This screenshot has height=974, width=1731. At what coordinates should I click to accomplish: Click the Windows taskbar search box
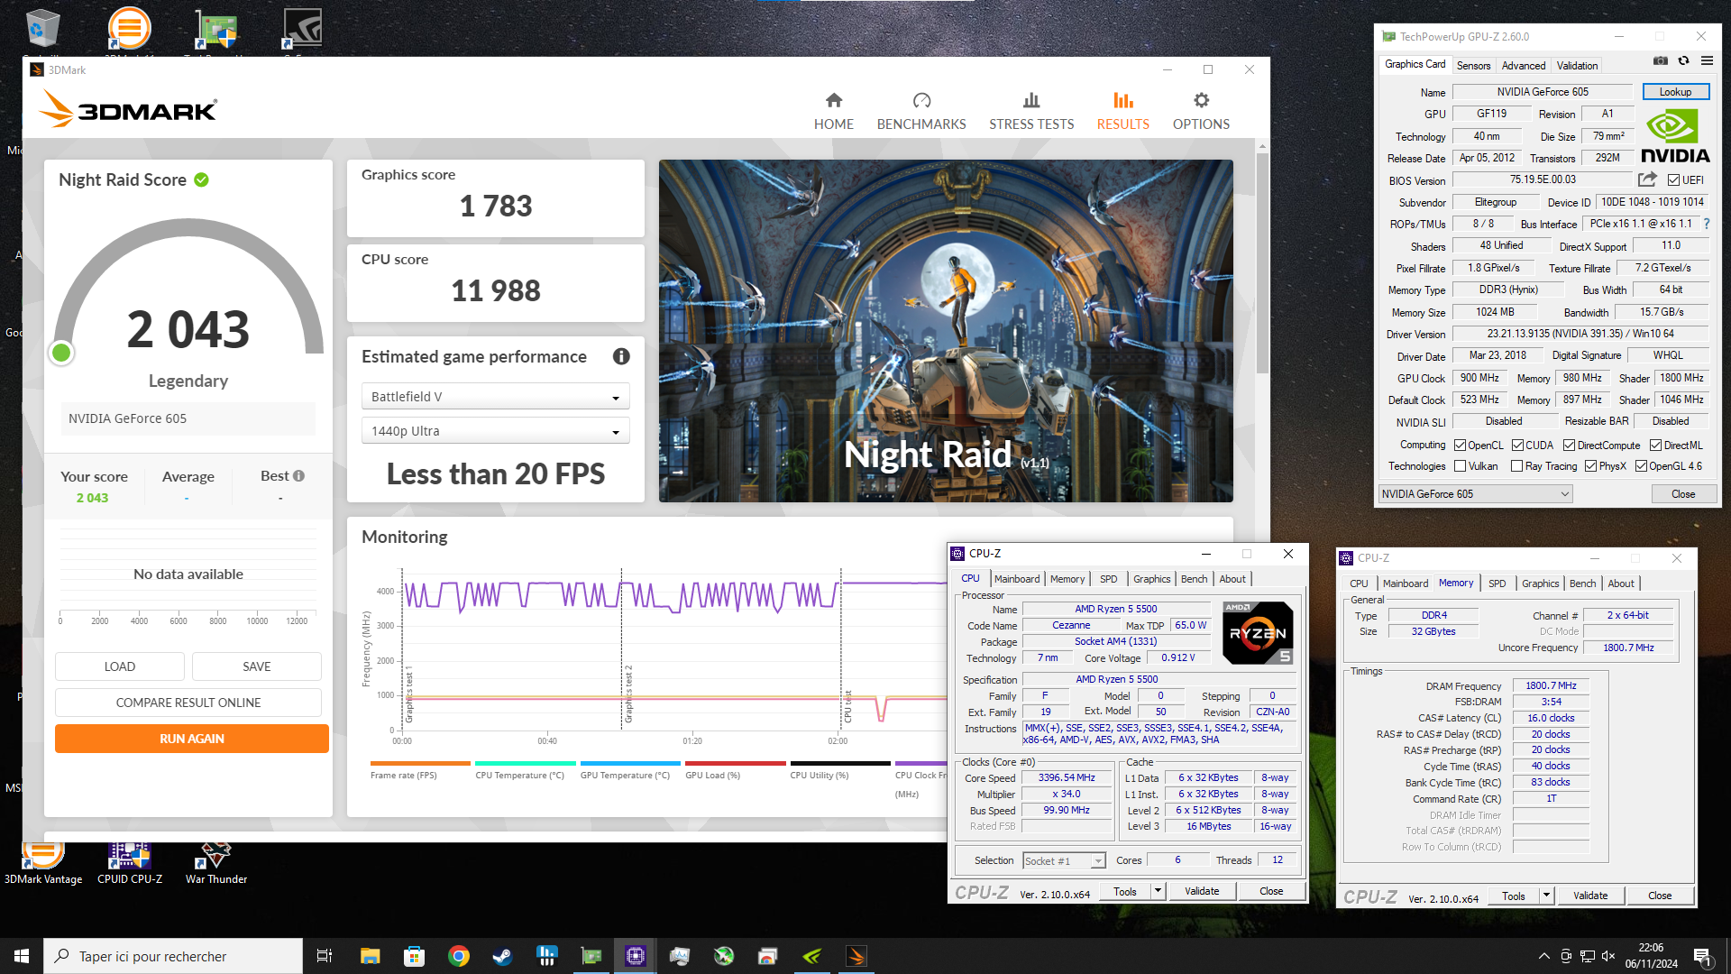tap(173, 956)
